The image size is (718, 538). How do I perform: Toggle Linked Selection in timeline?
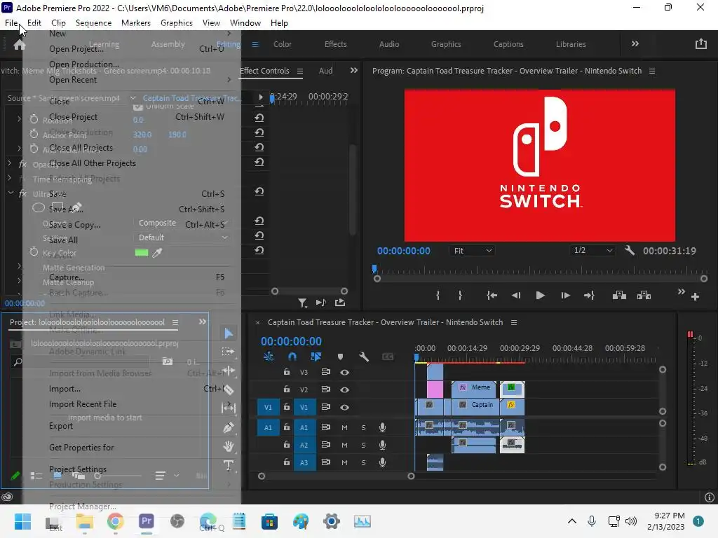click(x=316, y=357)
